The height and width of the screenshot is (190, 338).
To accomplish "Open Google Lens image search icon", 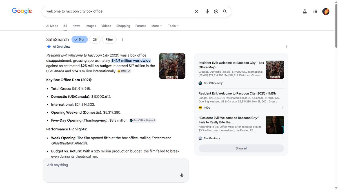I will click(x=216, y=12).
